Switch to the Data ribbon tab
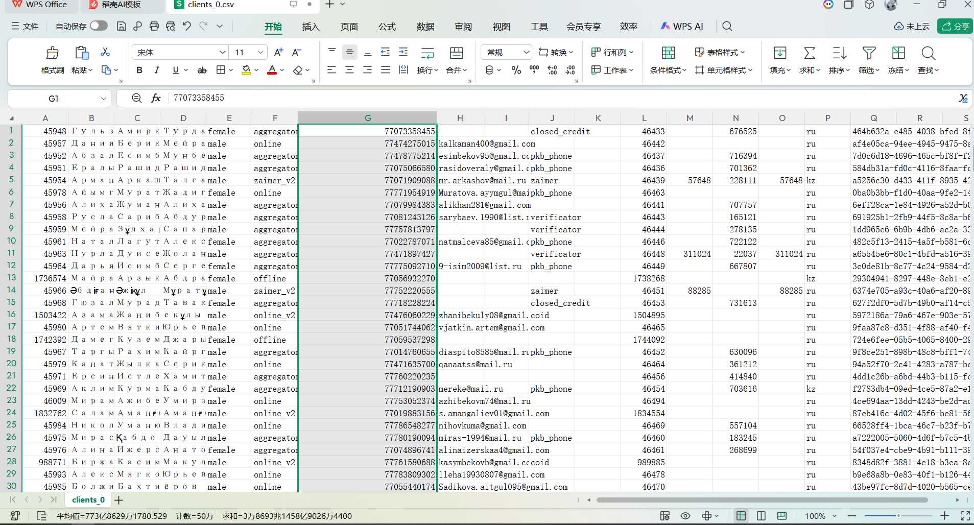Screen dimensions: 974x525 [x=425, y=27]
